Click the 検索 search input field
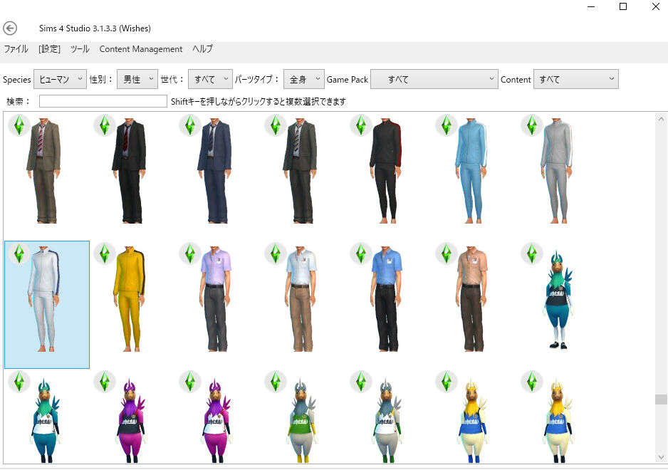 click(x=103, y=101)
